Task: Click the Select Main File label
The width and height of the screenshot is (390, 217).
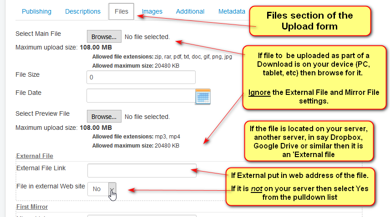Action: coord(38,34)
